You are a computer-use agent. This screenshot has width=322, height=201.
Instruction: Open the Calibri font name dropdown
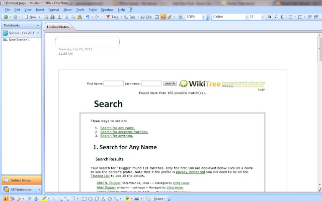[x=247, y=17]
